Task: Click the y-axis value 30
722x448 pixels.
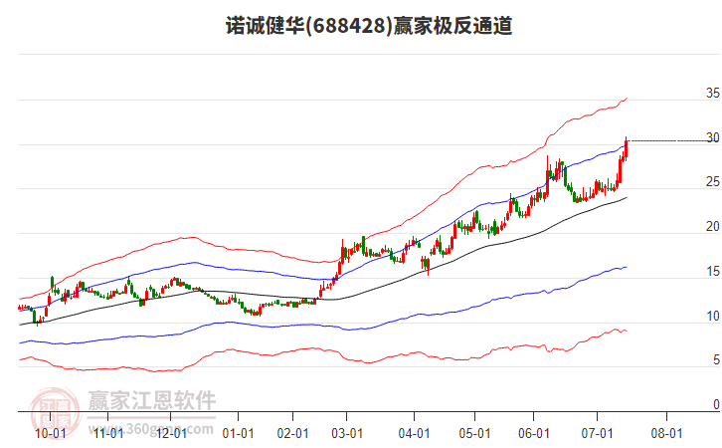Action: [x=713, y=137]
